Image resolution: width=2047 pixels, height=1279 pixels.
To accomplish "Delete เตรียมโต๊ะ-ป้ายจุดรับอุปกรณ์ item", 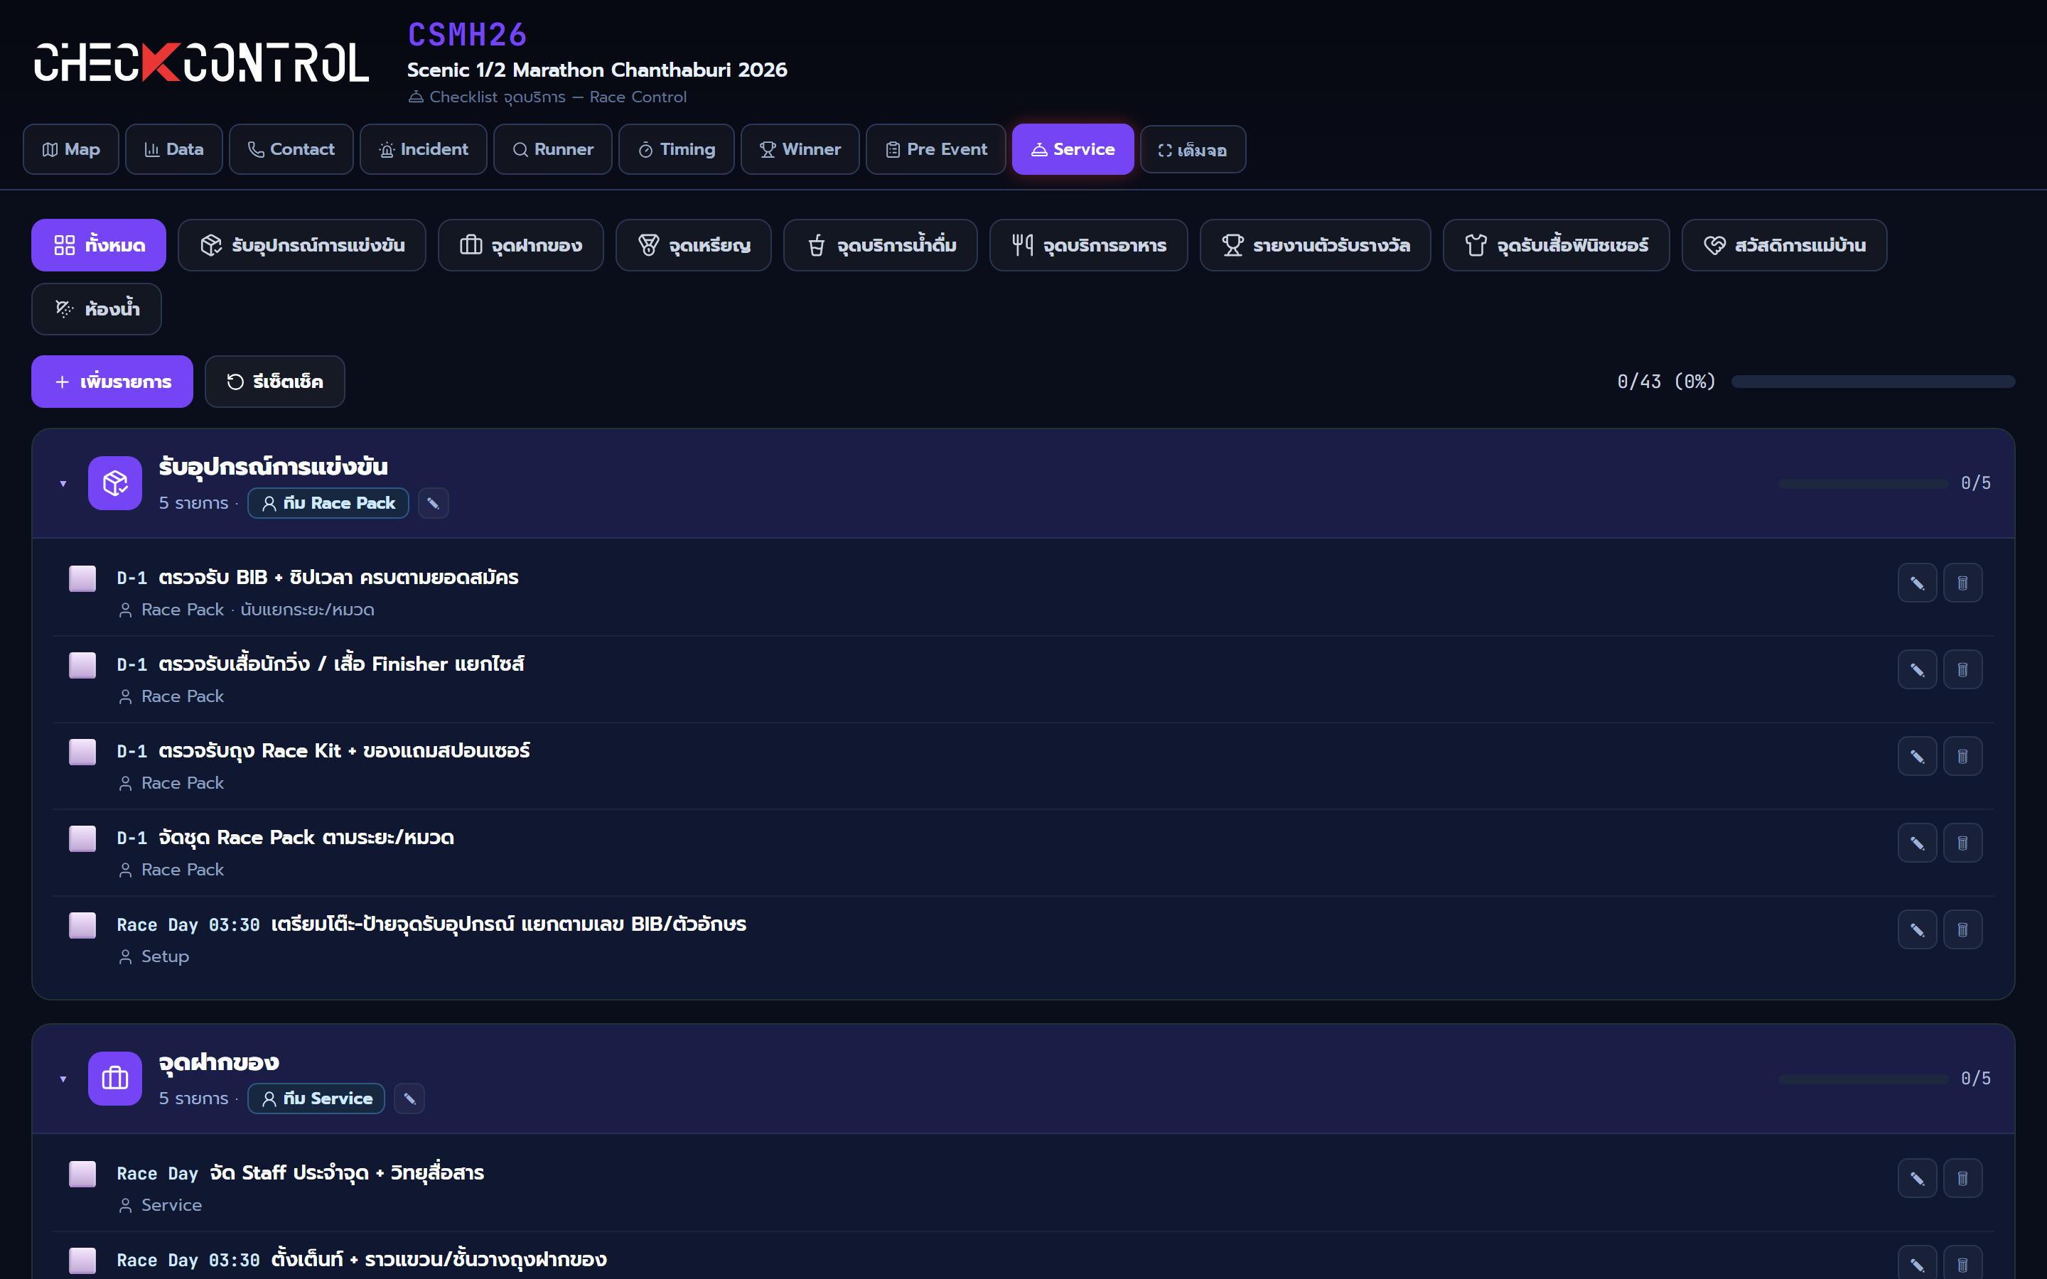I will (x=1962, y=929).
